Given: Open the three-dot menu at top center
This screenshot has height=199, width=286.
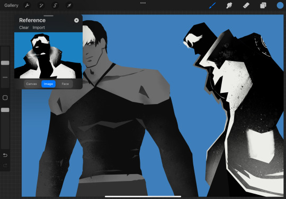Looking at the screenshot, I should (143, 3).
